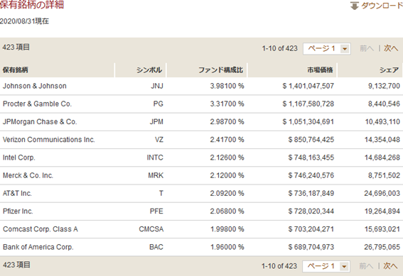Select Pfizer Inc. holding name
The image size is (403, 276).
tap(18, 211)
